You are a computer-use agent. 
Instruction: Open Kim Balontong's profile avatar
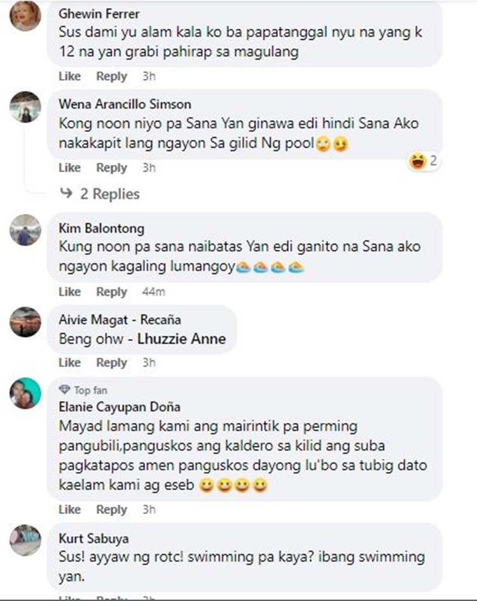click(x=25, y=230)
